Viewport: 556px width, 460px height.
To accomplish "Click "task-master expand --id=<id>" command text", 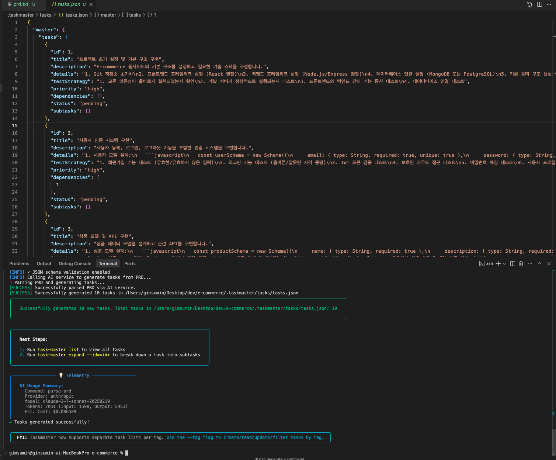I will coord(74,355).
